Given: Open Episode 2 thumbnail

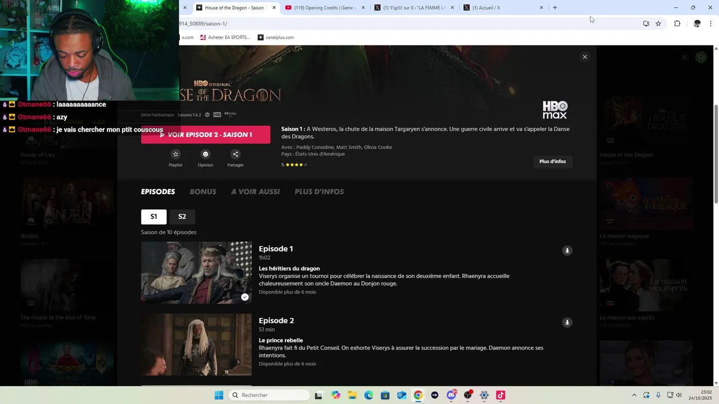Looking at the screenshot, I should tap(196, 345).
